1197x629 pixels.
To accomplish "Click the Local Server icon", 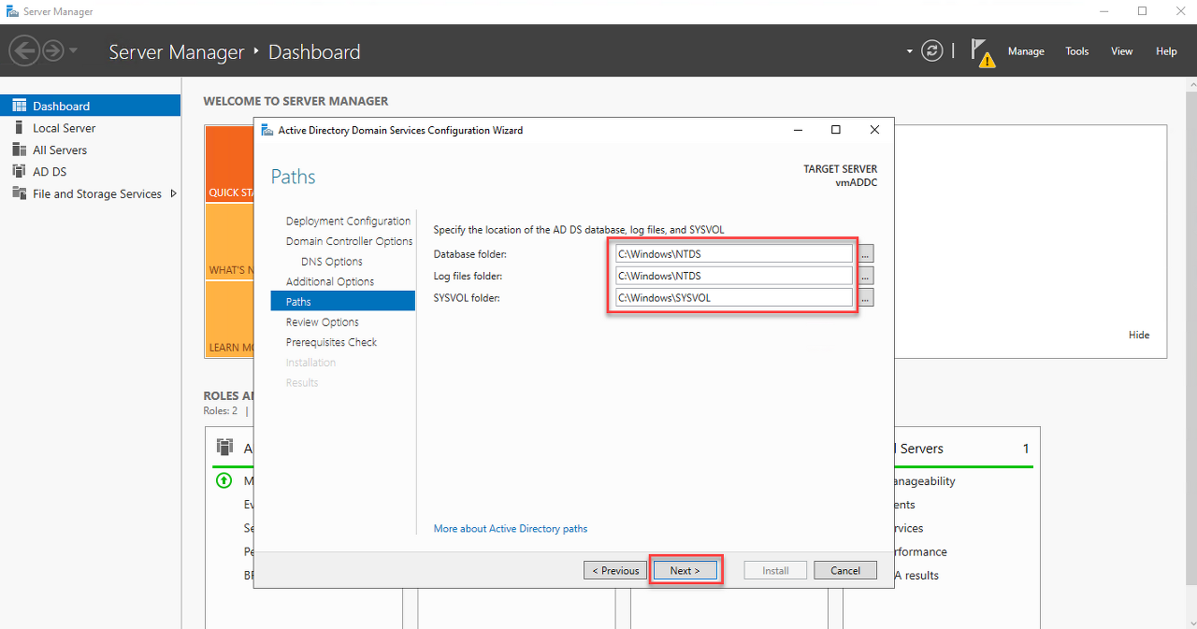I will [x=19, y=128].
